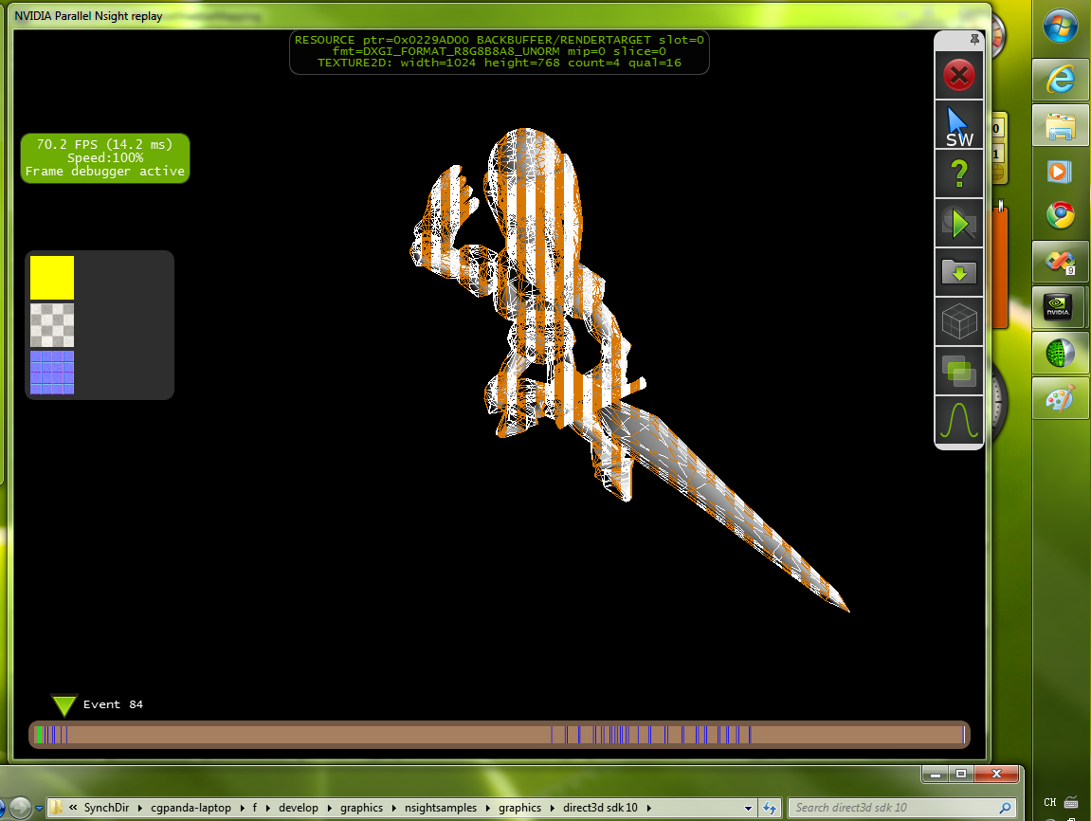This screenshot has width=1091, height=821.
Task: Click the overlapping green layers icon
Action: [x=959, y=370]
